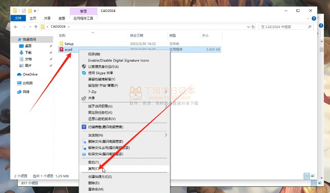
Task: Expand the 发送到(N) submenu
Action: 166,135
